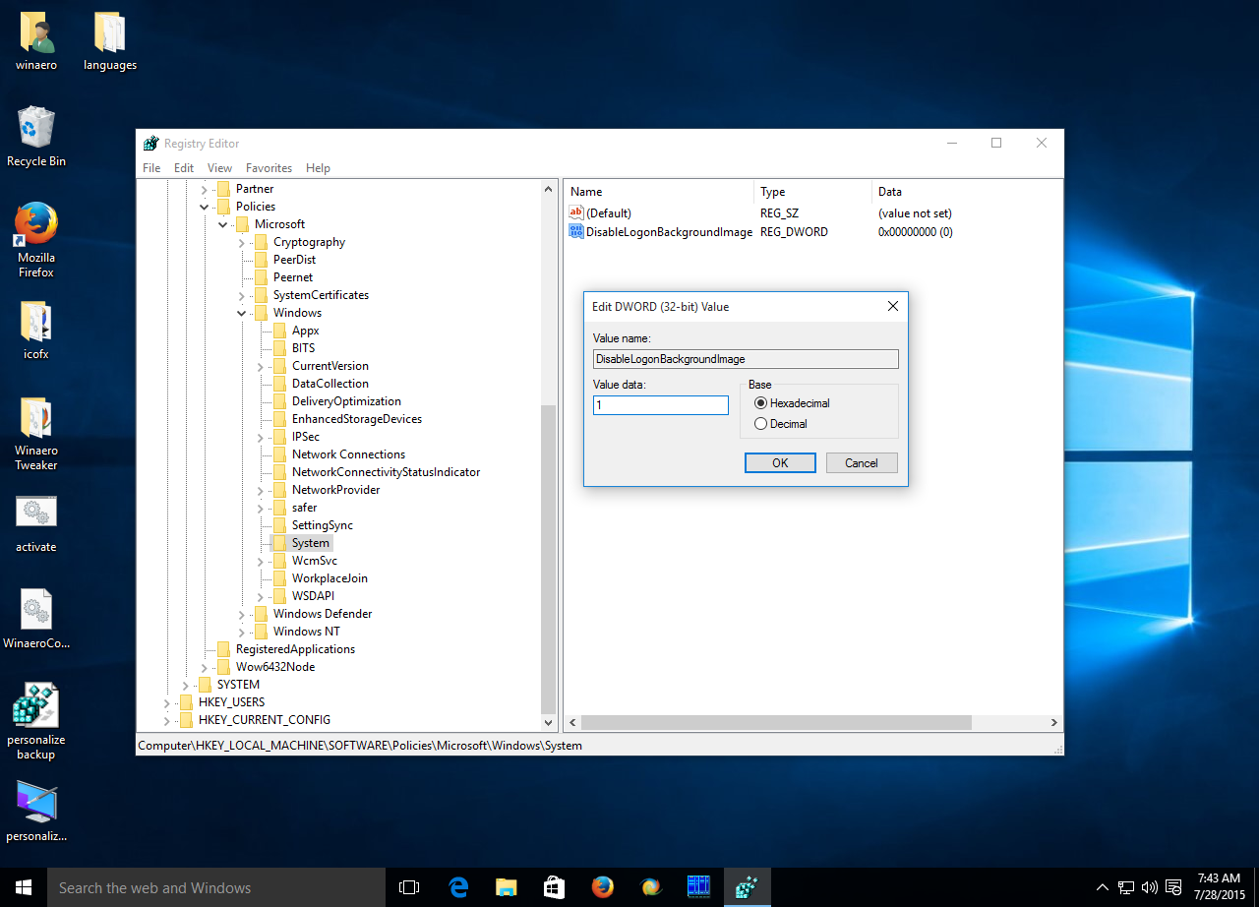The width and height of the screenshot is (1259, 907).
Task: Expand the Windows NT key
Action: [x=242, y=631]
